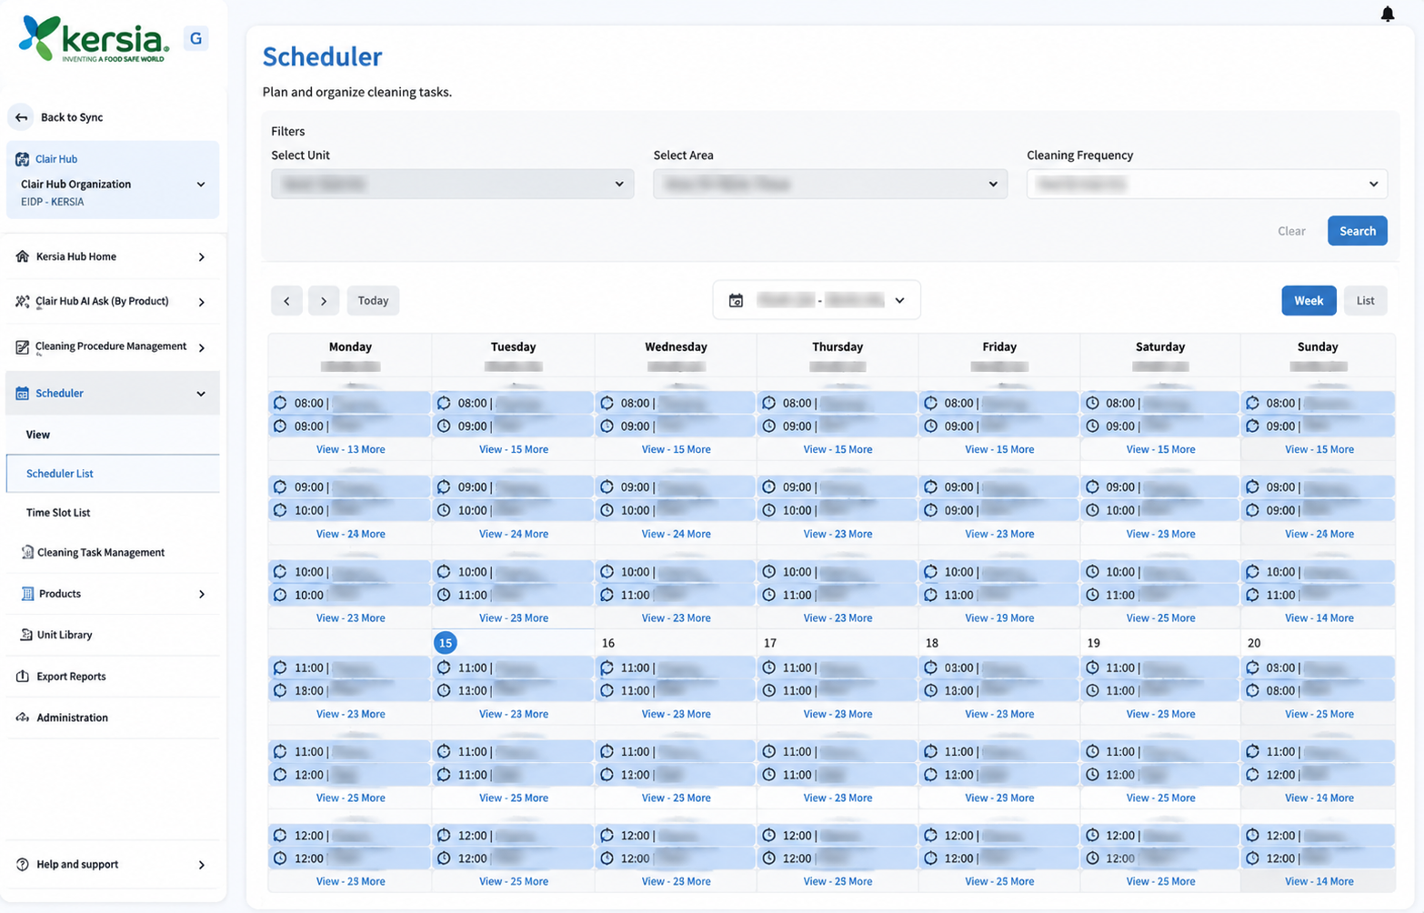This screenshot has width=1424, height=913.
Task: Select highlighted date 15 on Tuesday
Action: click(x=445, y=643)
